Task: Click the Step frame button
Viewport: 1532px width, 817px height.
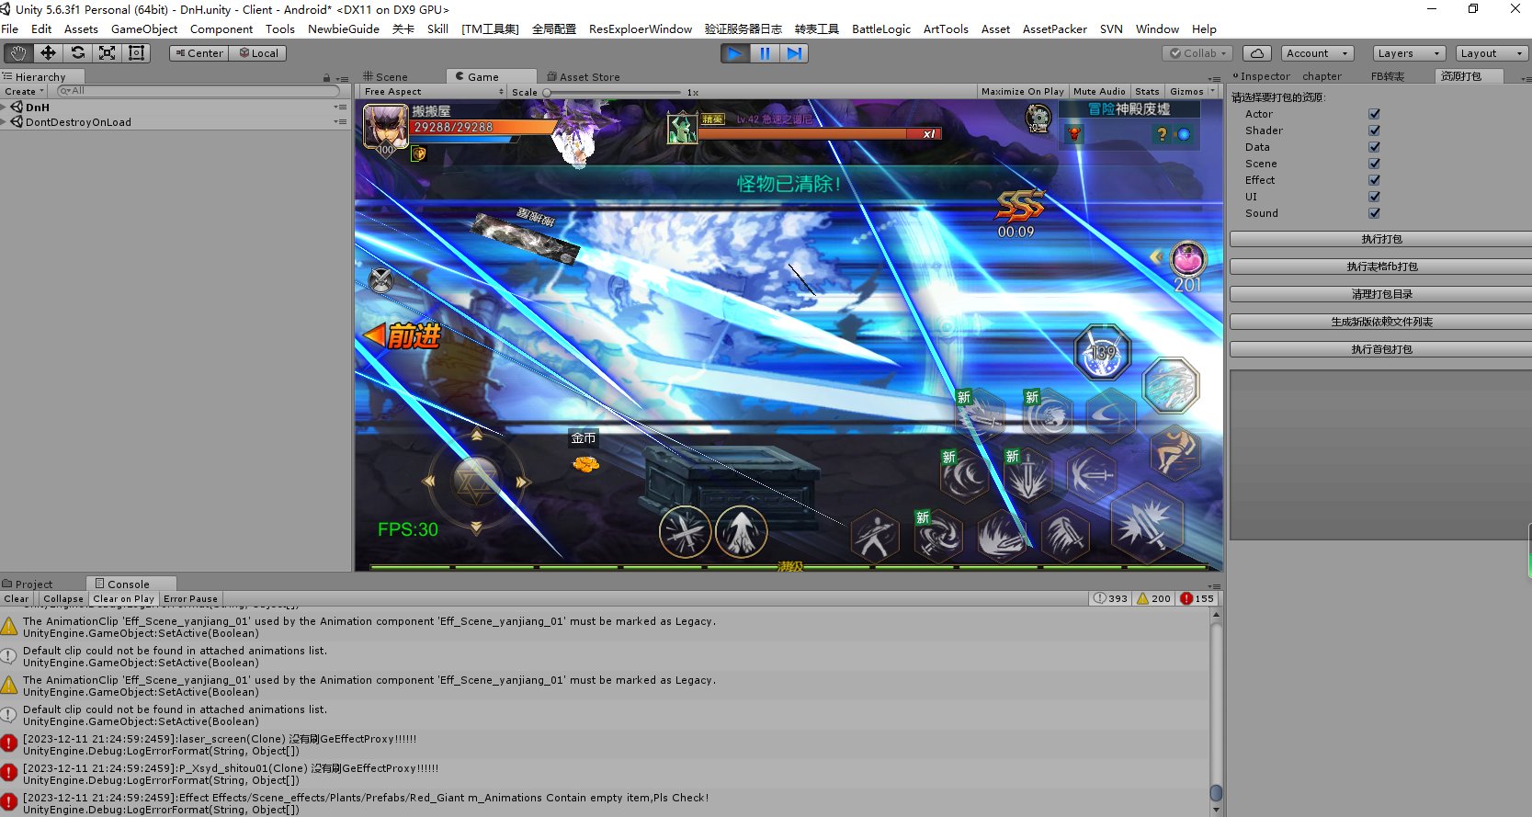Action: (794, 53)
